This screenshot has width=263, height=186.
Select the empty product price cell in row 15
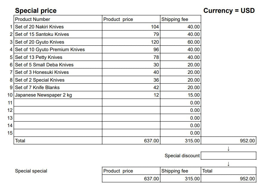131,133
